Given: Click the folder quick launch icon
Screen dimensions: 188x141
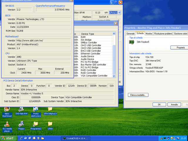Looking at the screenshot, I should (43, 138).
